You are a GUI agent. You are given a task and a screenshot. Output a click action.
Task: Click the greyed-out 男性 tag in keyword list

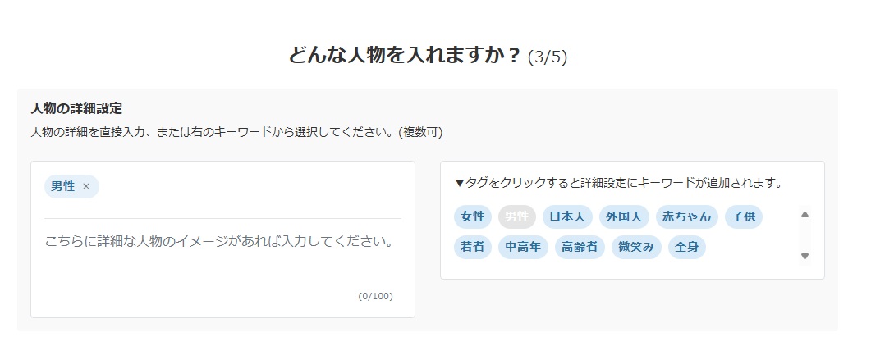coord(516,216)
